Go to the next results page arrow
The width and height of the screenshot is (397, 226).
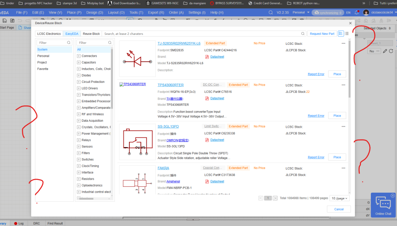(275, 198)
